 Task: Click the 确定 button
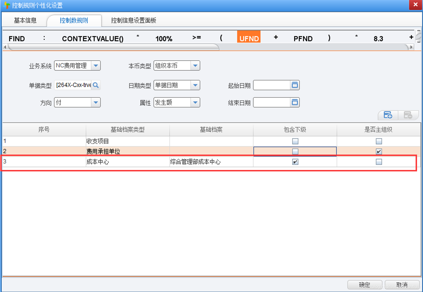pyautogui.click(x=365, y=285)
